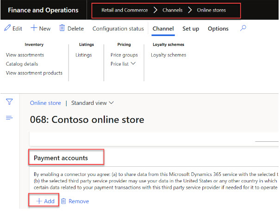Open the Listings action

[x=84, y=55]
